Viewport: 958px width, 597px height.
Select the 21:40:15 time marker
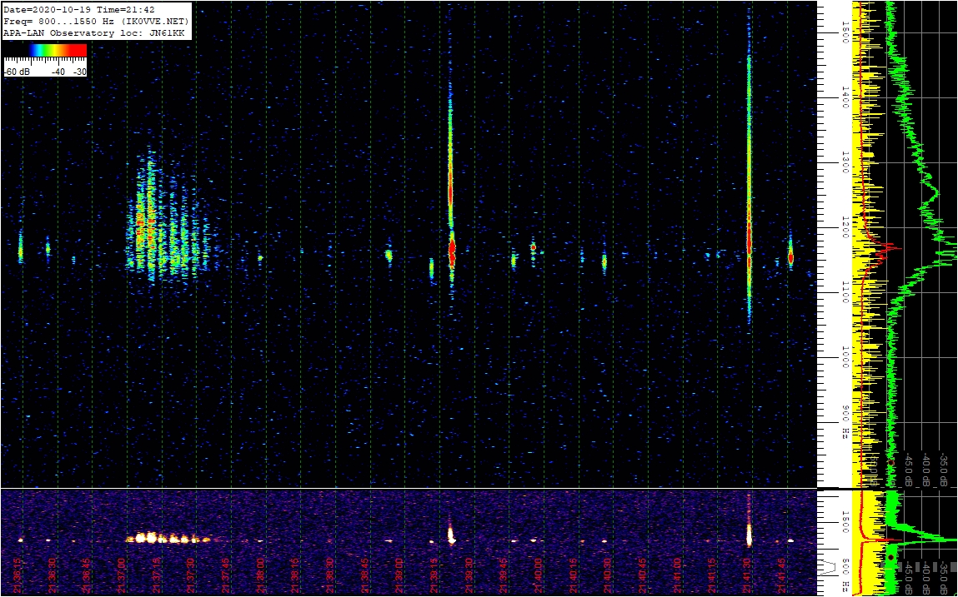[574, 574]
